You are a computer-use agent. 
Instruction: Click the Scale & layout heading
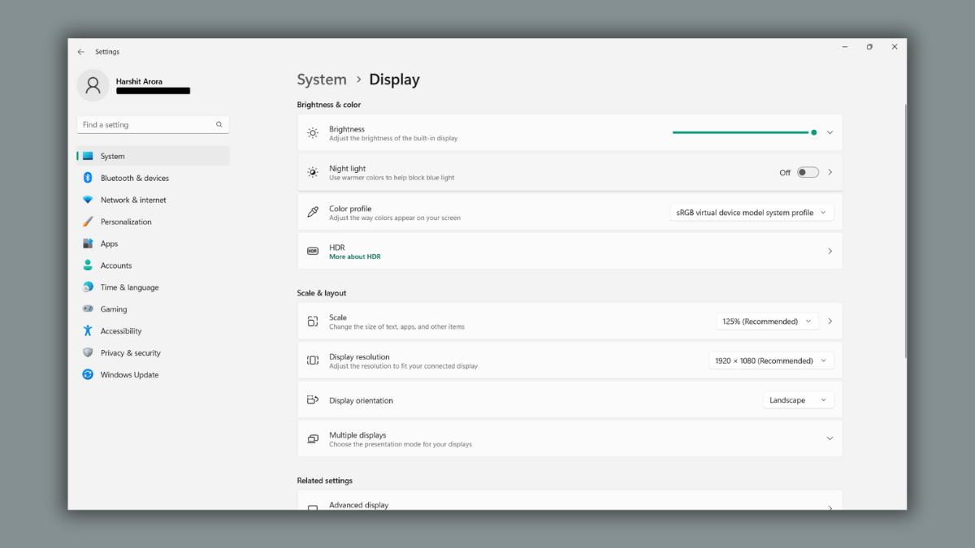click(x=322, y=293)
